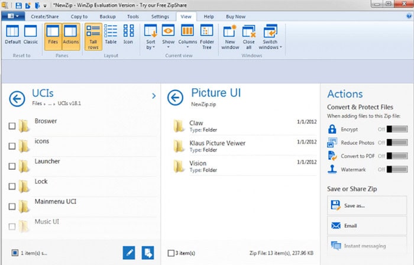The width and height of the screenshot is (414, 265).
Task: Open the Columns dropdown
Action: 187,37
